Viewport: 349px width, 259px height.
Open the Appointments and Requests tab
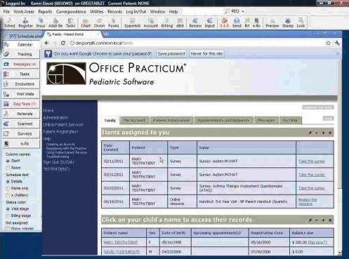click(223, 120)
